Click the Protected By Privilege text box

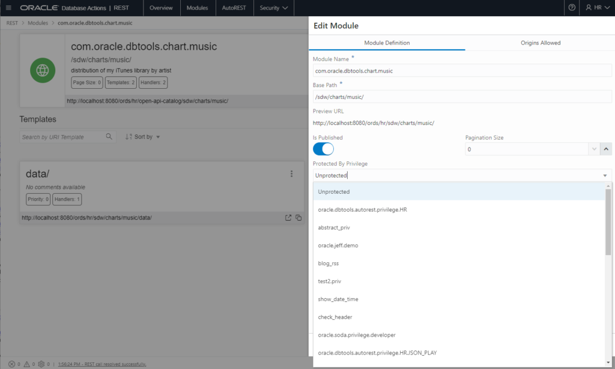click(x=457, y=175)
